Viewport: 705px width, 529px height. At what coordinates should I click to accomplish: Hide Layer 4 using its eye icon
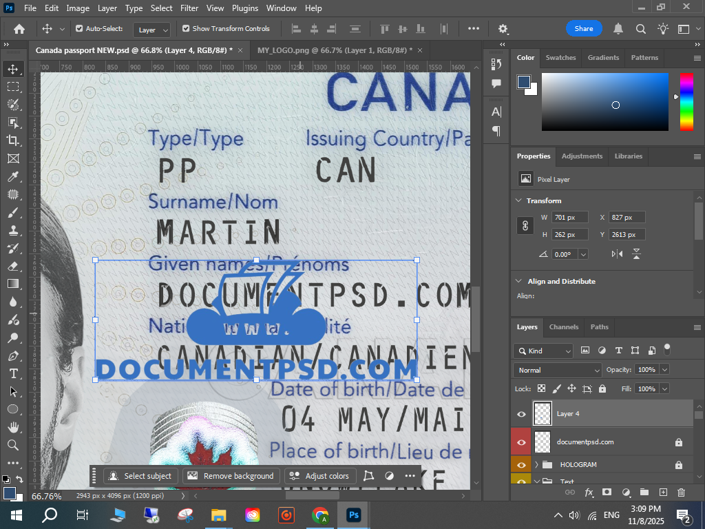pos(521,414)
